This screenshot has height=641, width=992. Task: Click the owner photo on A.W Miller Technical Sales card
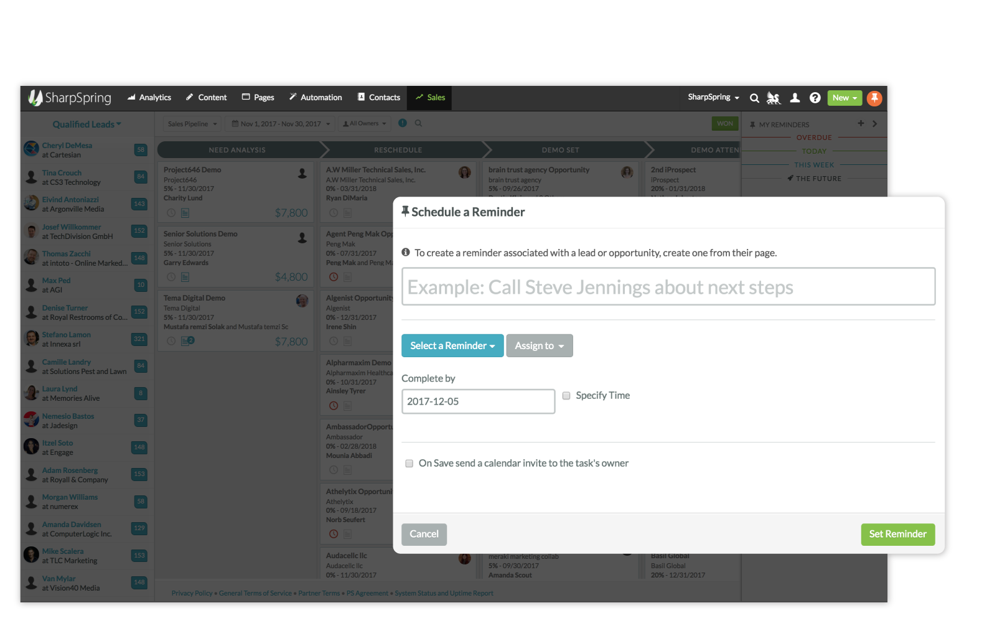465,172
